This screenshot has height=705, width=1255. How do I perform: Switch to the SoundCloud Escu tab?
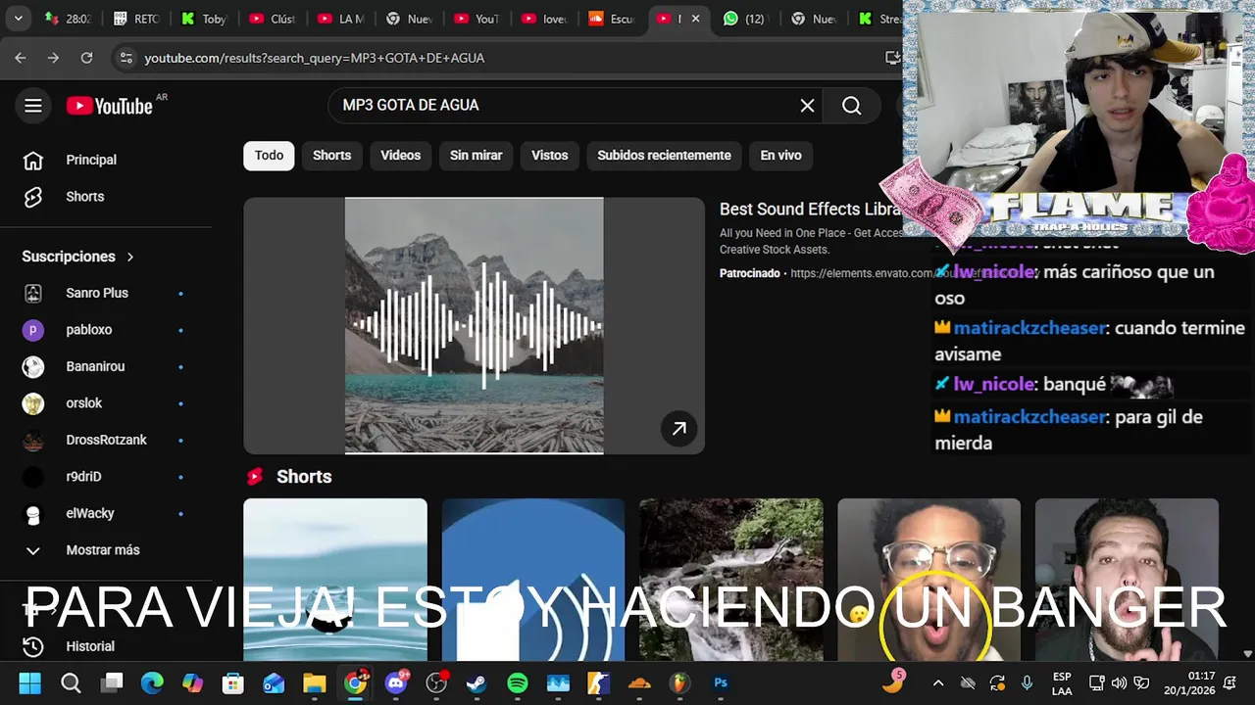(x=611, y=19)
